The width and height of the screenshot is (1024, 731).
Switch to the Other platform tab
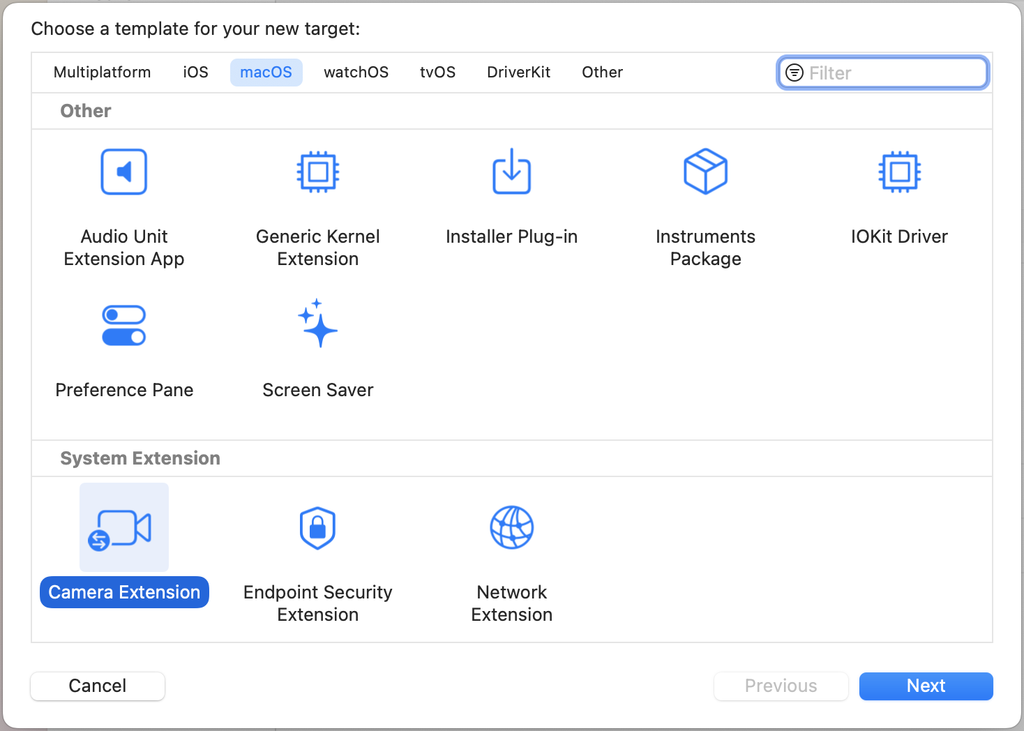click(x=603, y=73)
